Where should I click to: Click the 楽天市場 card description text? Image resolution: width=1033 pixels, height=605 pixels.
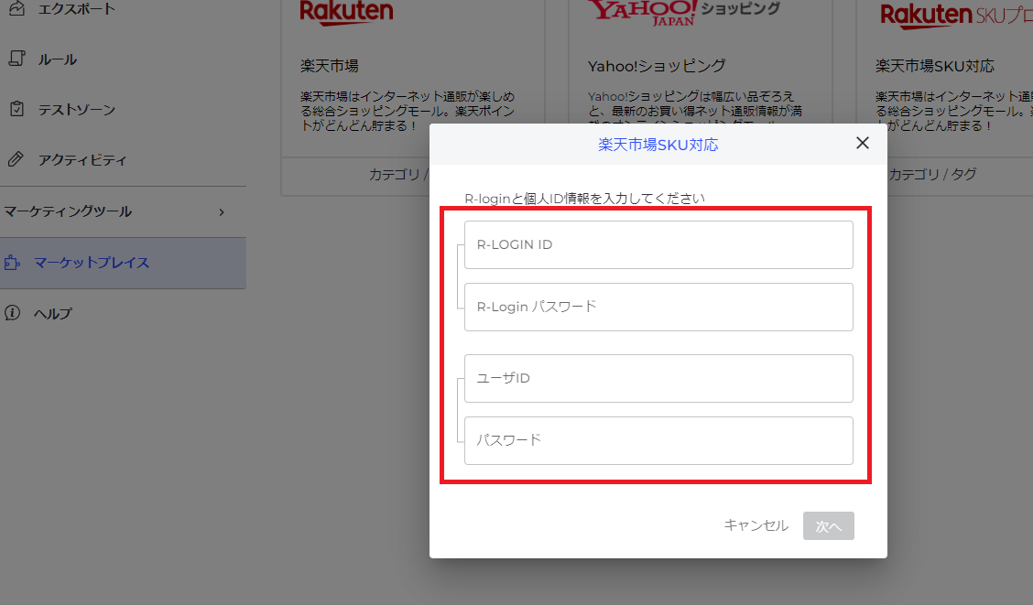point(408,111)
